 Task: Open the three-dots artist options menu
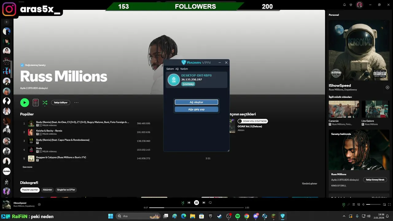coord(76,103)
